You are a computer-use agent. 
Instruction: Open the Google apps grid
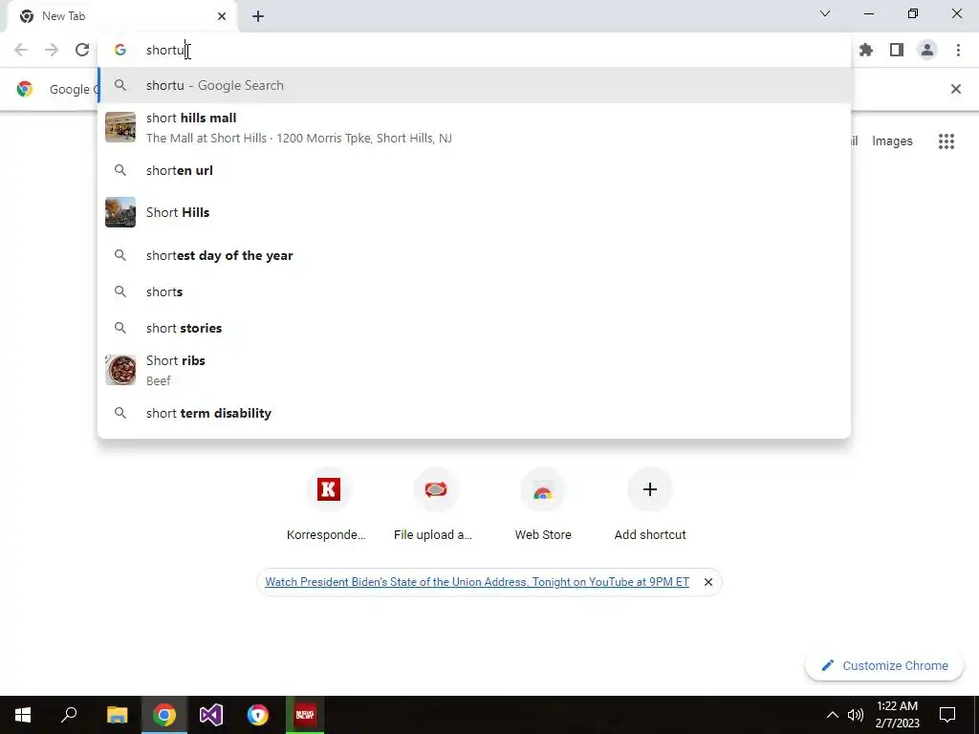coord(946,141)
